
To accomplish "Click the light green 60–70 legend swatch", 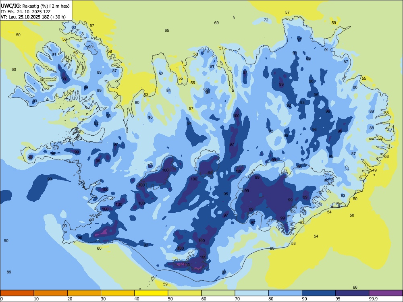I will pos(218,293).
